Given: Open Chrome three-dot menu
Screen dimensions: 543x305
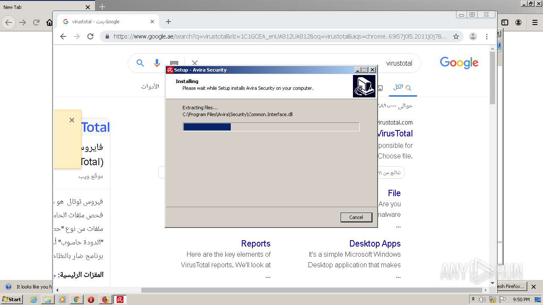Looking at the screenshot, I should (487, 36).
